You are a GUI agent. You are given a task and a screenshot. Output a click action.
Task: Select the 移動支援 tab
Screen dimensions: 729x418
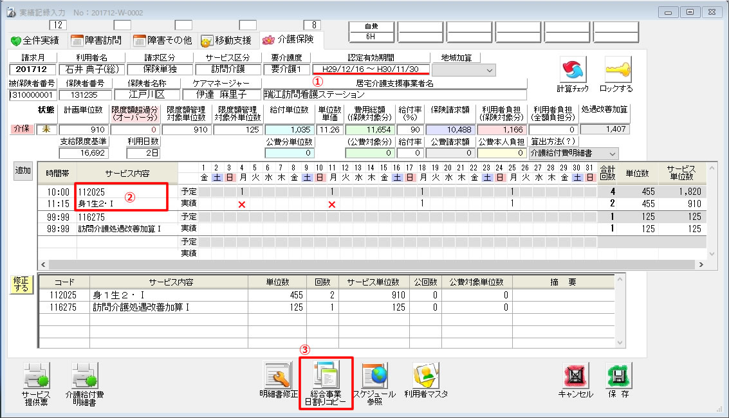(x=226, y=41)
